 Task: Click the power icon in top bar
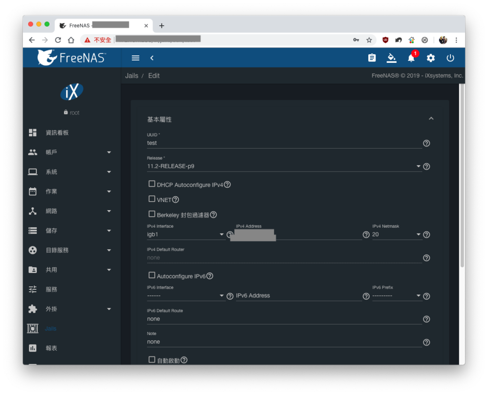coord(450,58)
